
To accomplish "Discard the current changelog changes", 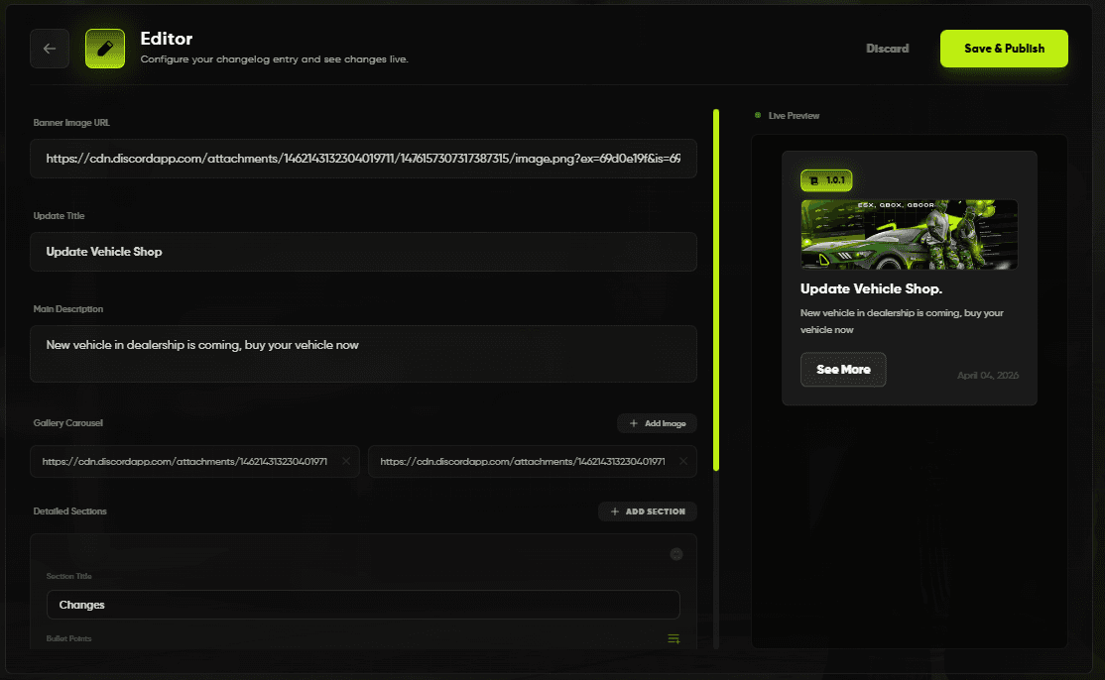I will pos(887,48).
